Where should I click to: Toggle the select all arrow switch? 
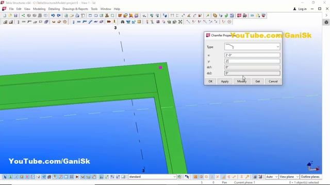tap(5, 177)
